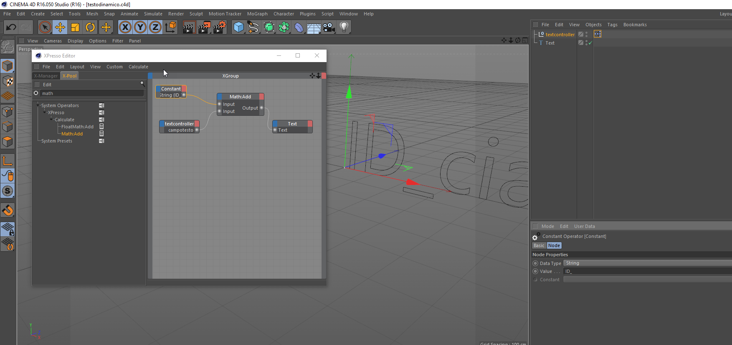732x345 pixels.
Task: Click Render to Picture Viewer icon
Action: click(204, 27)
